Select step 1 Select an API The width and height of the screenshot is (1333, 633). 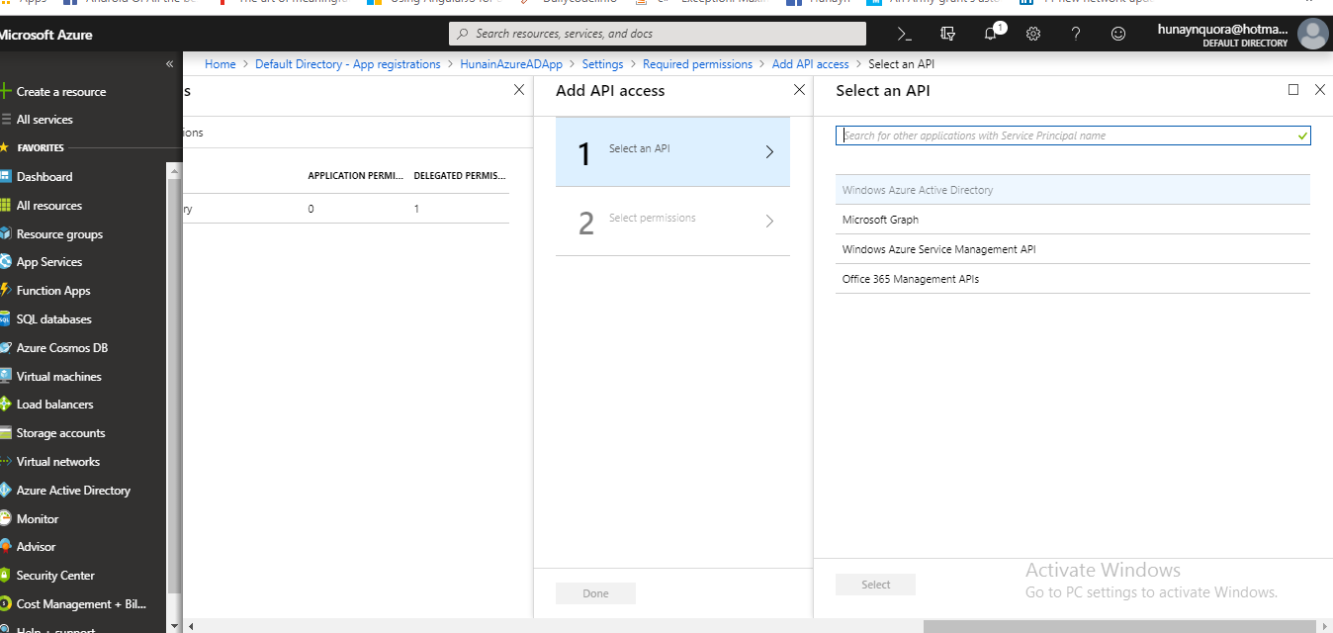672,151
